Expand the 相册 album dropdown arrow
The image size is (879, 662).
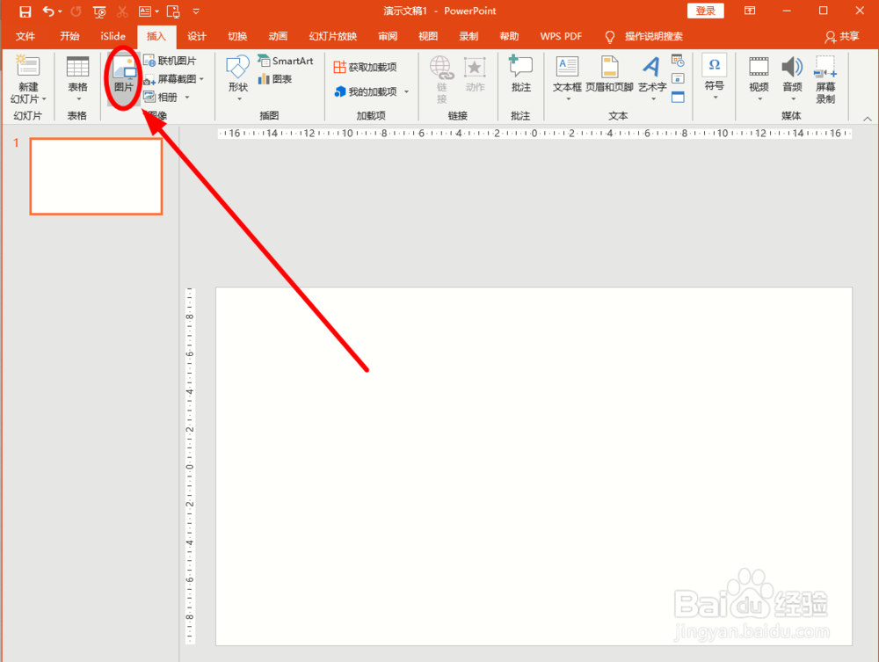click(x=187, y=98)
